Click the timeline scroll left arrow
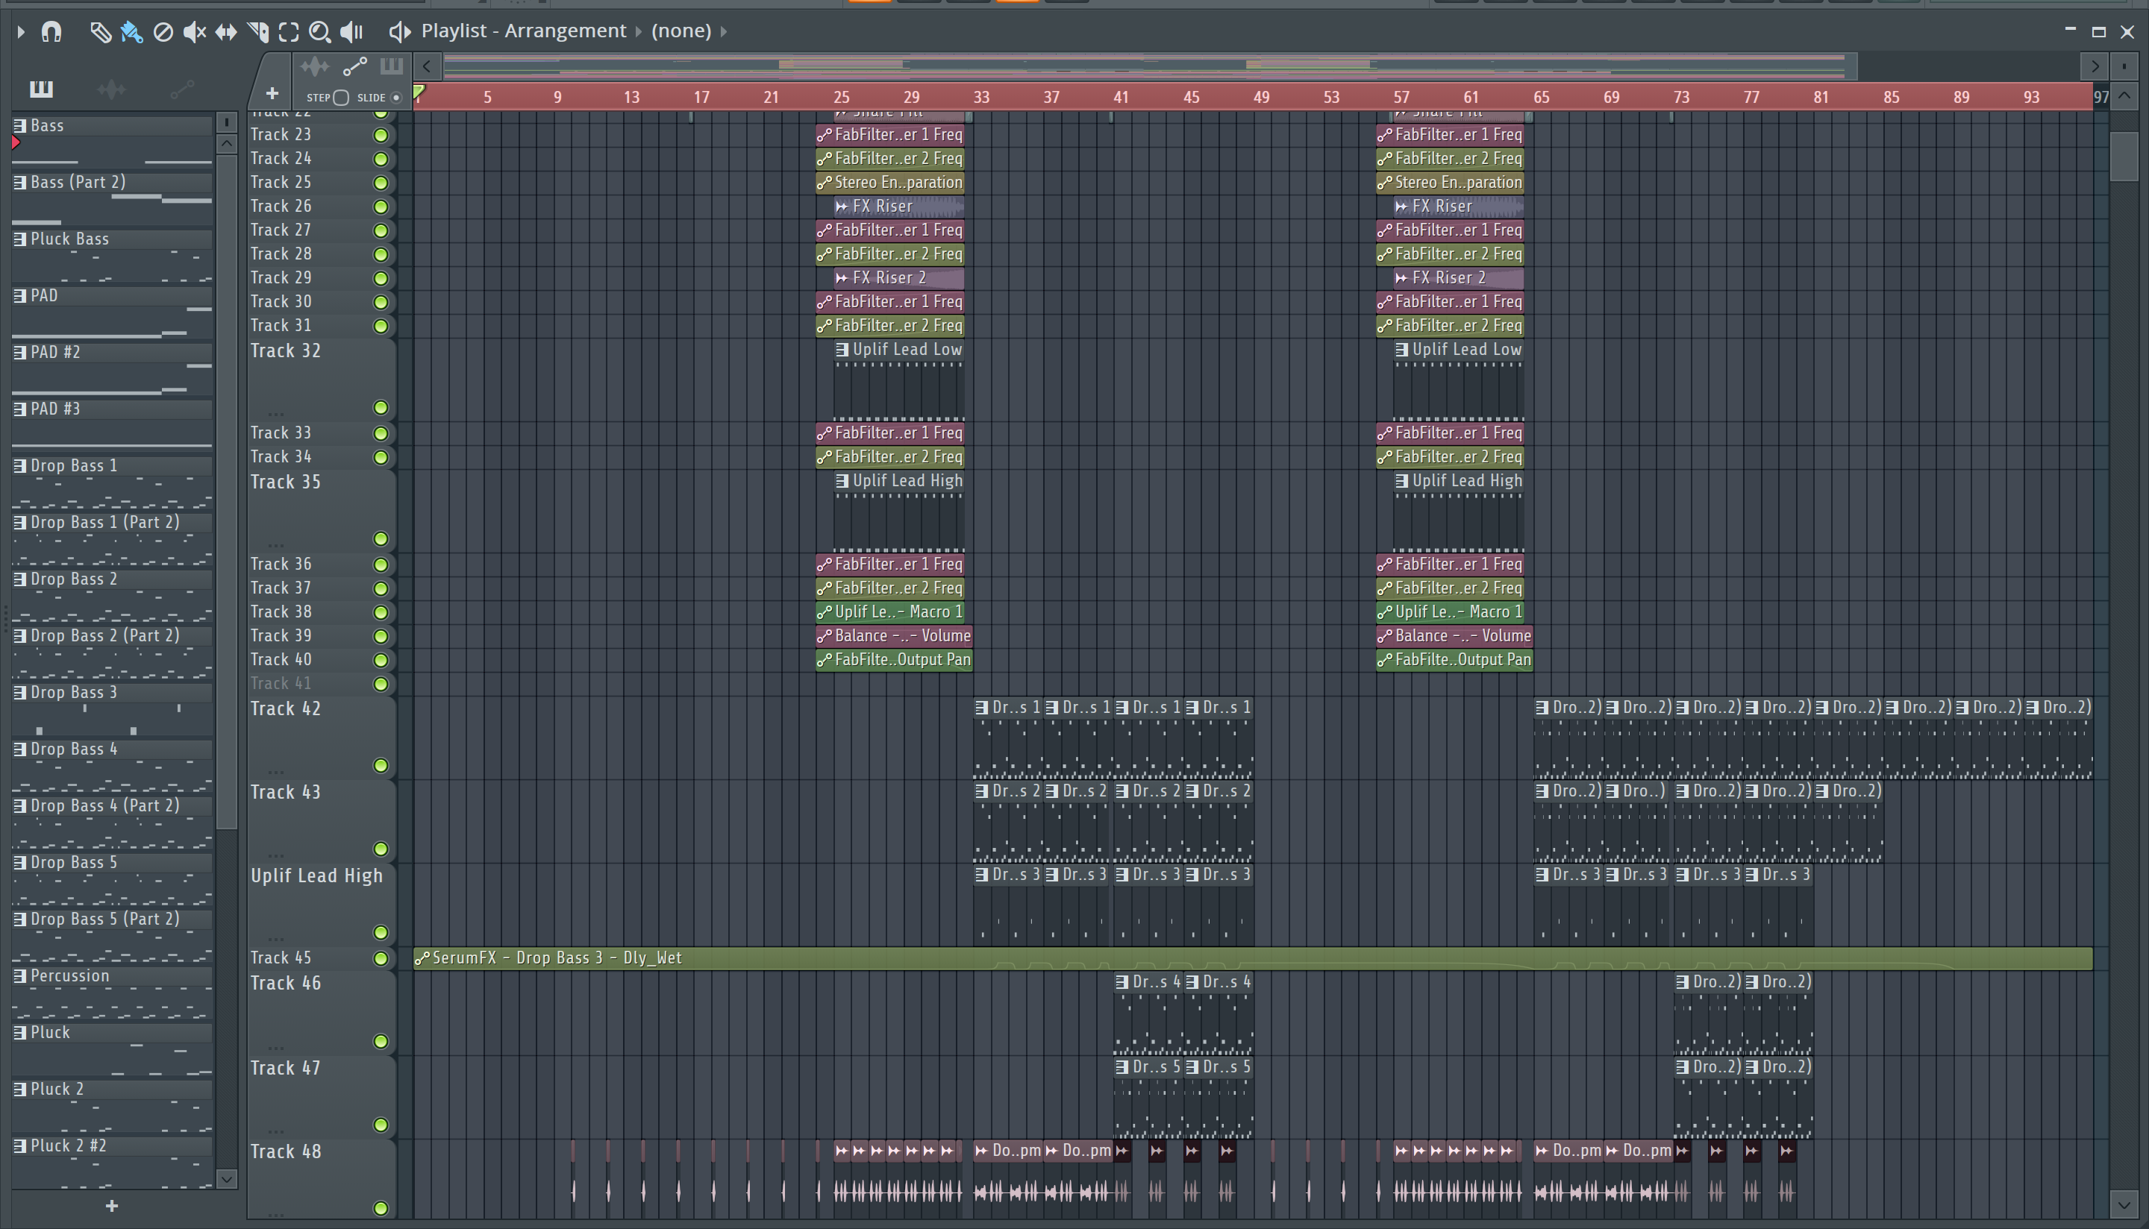Image resolution: width=2149 pixels, height=1229 pixels. [x=428, y=66]
